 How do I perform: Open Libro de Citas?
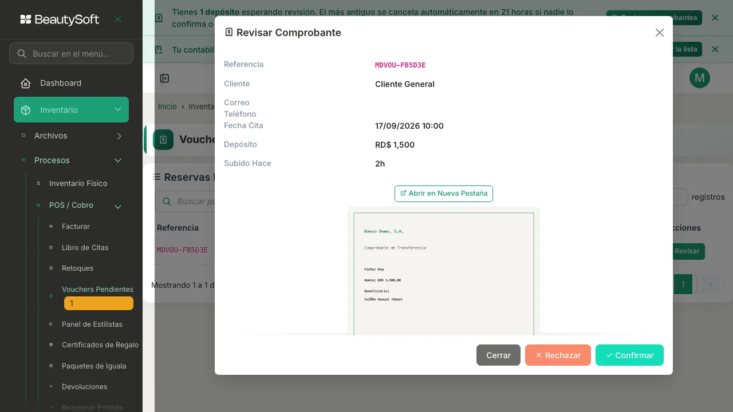(x=85, y=248)
